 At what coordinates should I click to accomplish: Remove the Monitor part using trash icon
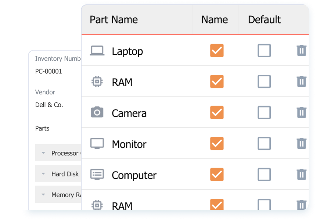coord(301,143)
